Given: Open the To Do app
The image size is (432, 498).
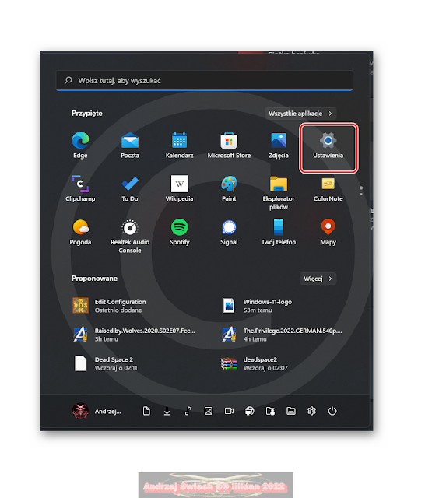Looking at the screenshot, I should tap(130, 188).
